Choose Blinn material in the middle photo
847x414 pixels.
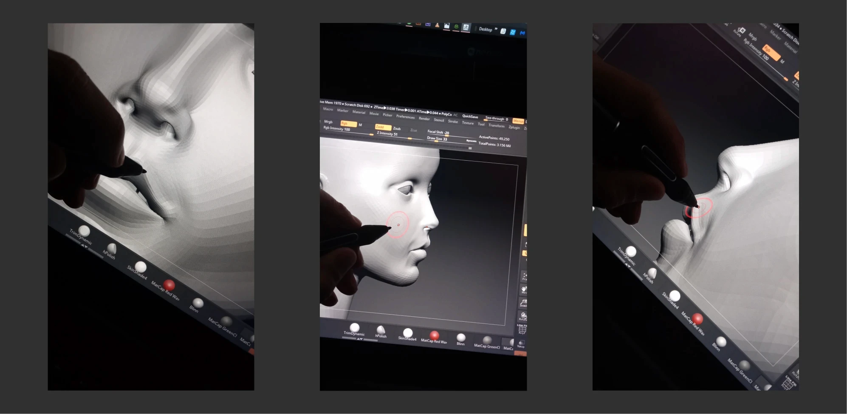(x=461, y=340)
